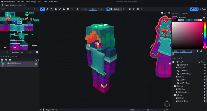Switch to the Pose mode button

click(x=203, y=9)
